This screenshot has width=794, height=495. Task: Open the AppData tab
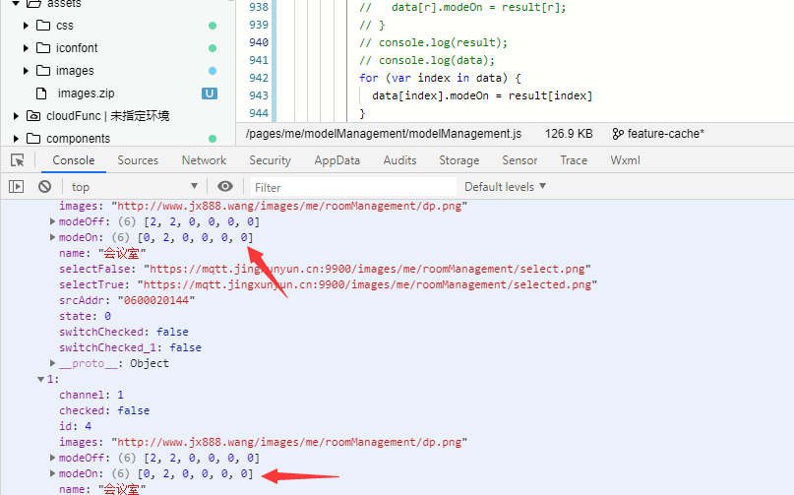(336, 160)
